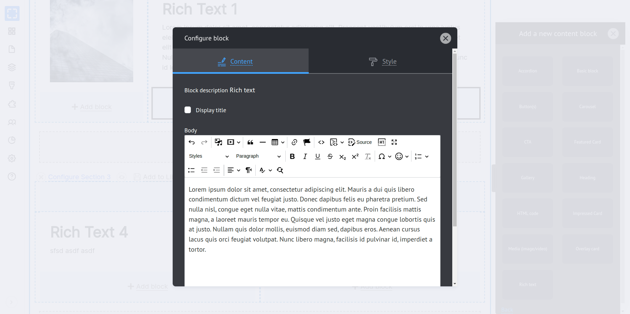Open the puzzle-piece extensions icon in sidebar
The width and height of the screenshot is (630, 314).
pyautogui.click(x=12, y=104)
